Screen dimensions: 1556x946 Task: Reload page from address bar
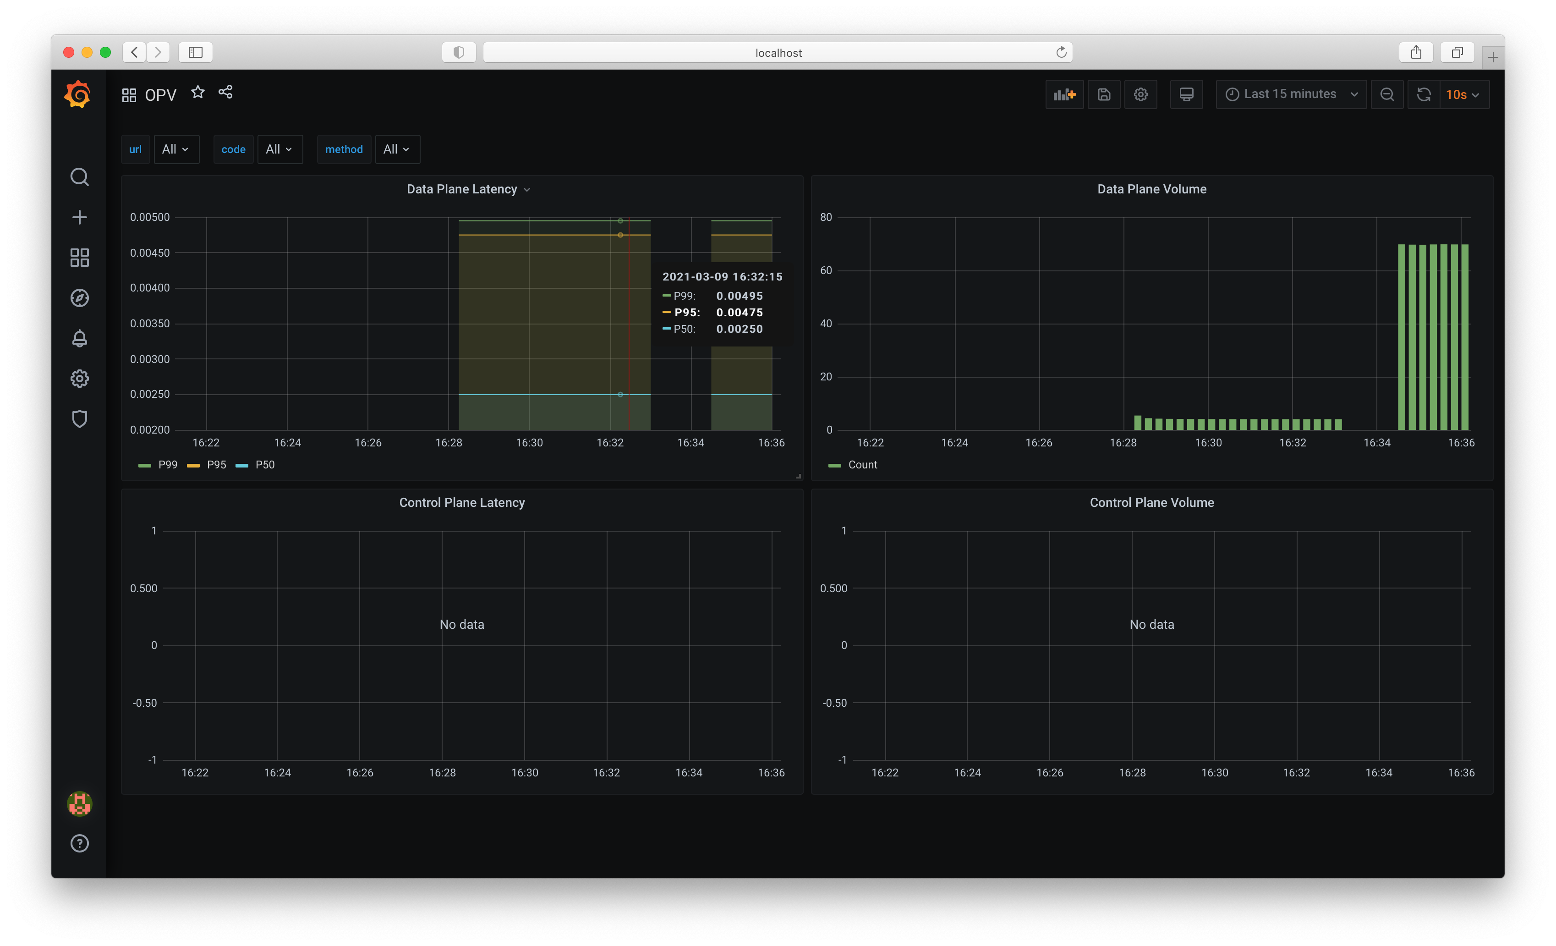pyautogui.click(x=1062, y=52)
